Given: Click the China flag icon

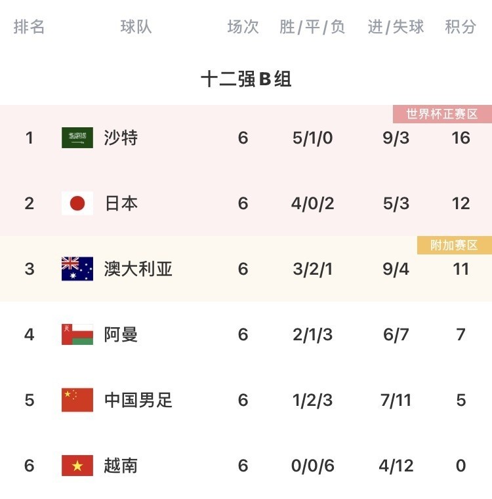Looking at the screenshot, I should pos(77,400).
